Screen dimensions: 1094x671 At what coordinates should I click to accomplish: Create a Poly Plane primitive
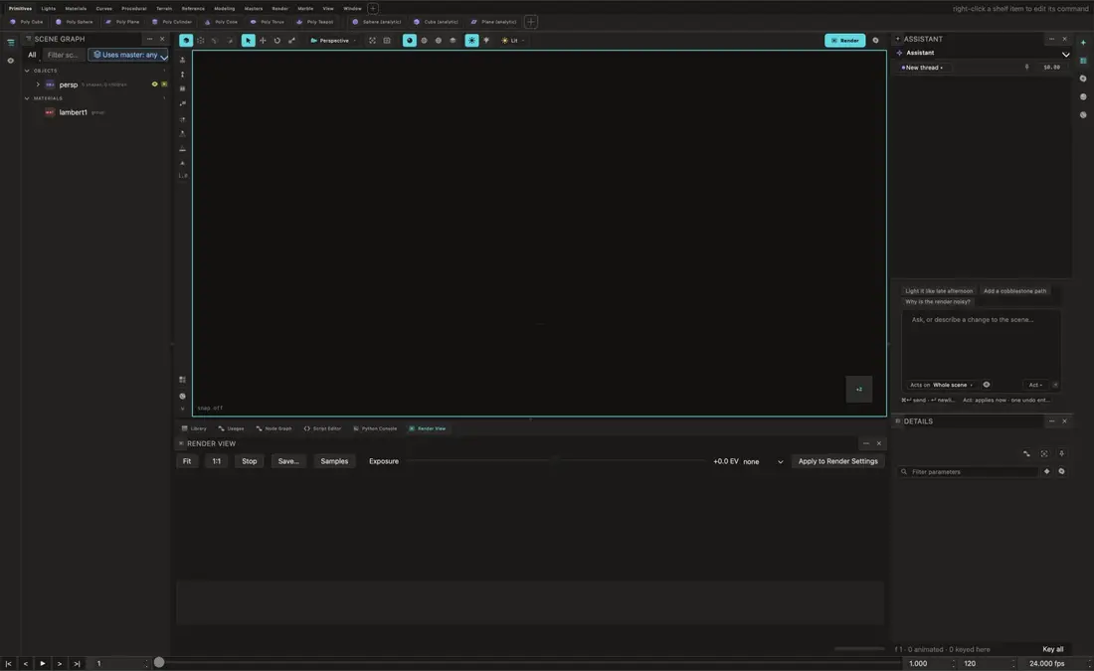(x=122, y=22)
